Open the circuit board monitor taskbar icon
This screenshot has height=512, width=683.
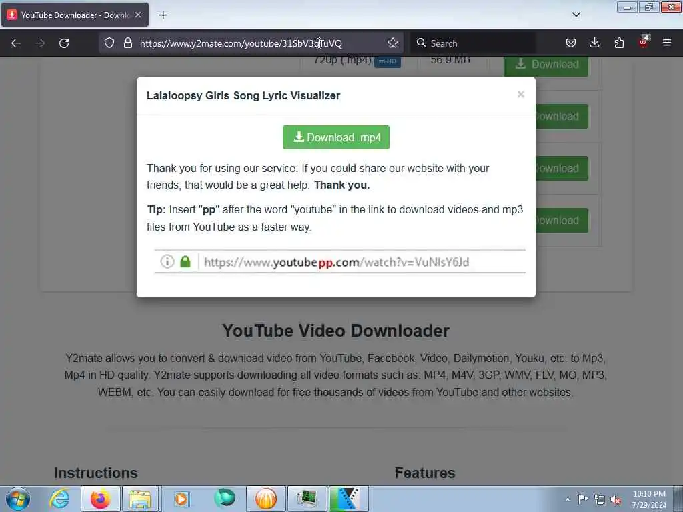click(307, 499)
